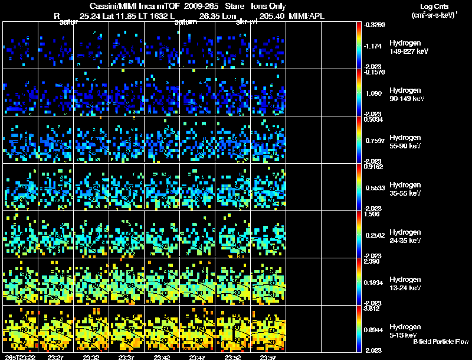
Task: Click the '23:42' time axis label
Action: click(x=162, y=357)
